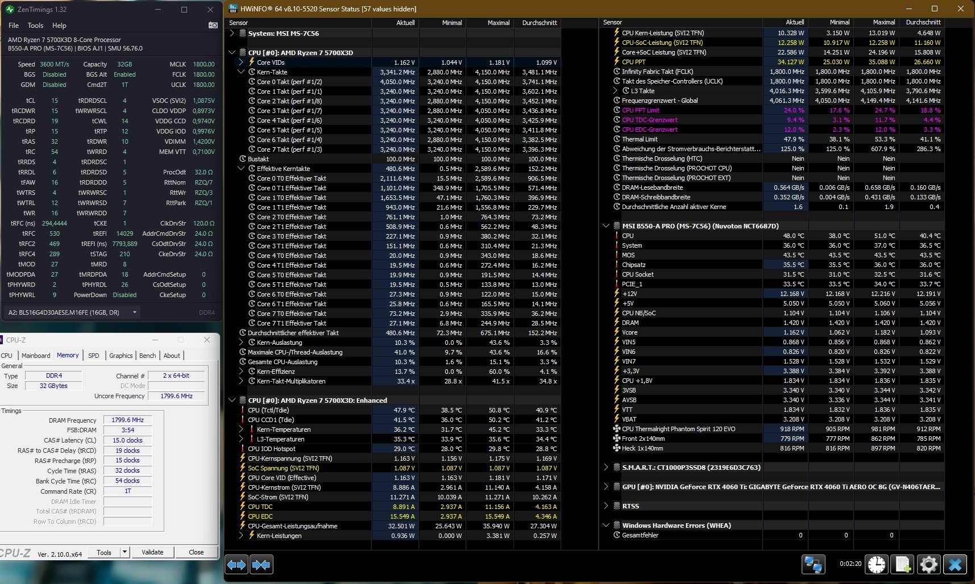The image size is (975, 584).
Task: Click the thermometer icon beside CPU Socket
Action: pyautogui.click(x=616, y=274)
